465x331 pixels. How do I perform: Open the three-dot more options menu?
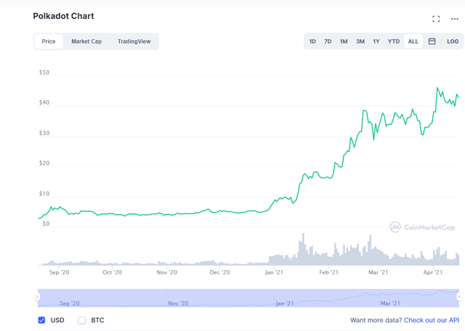[454, 19]
